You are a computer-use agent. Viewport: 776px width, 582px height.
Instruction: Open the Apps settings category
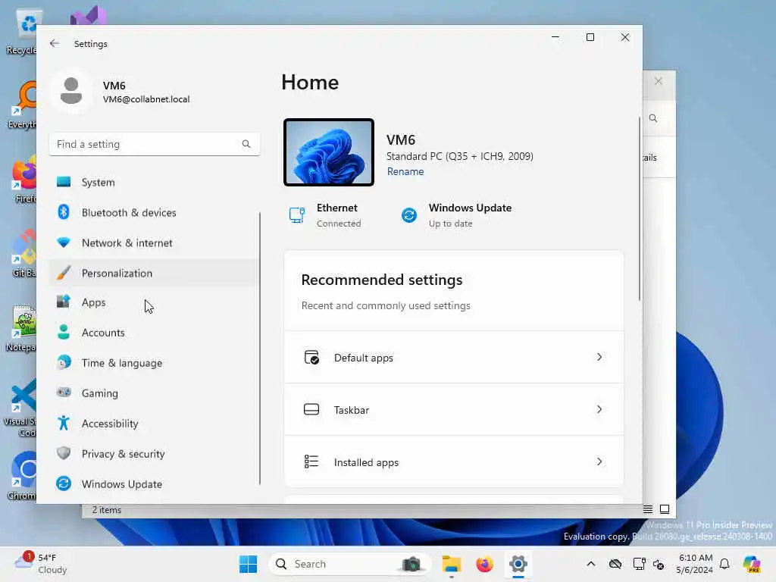(154, 302)
